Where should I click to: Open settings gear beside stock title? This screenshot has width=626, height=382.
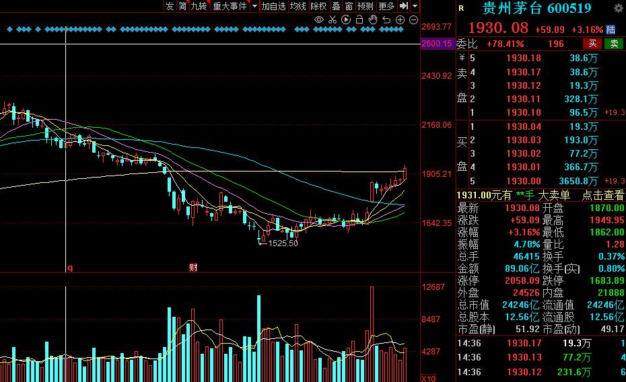tap(618, 7)
